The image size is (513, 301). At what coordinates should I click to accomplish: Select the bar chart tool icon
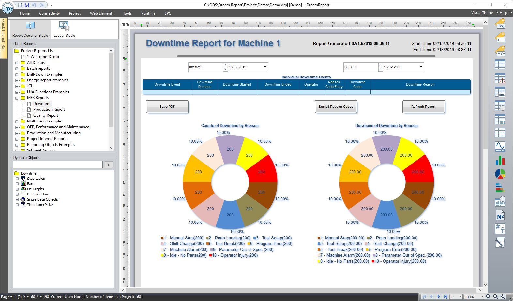pos(500,160)
